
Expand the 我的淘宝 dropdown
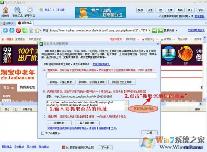point(138,39)
